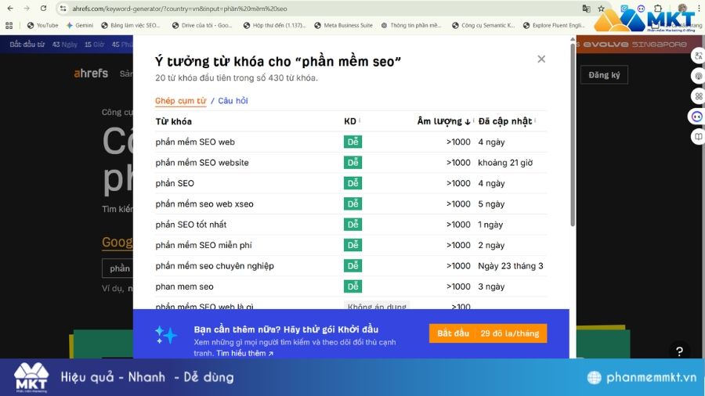Screen dimensions: 705x396
Task: Select keyword phần mềm SEO miễn phí
Action: pyautogui.click(x=204, y=245)
